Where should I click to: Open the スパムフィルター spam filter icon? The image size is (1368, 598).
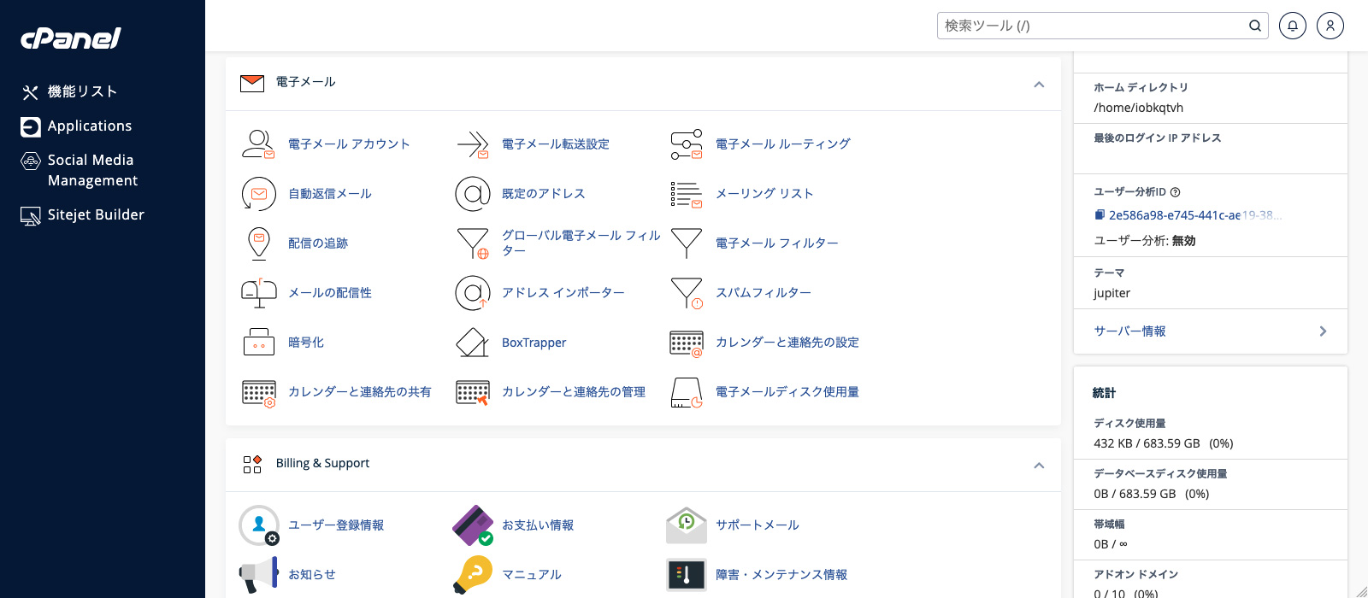point(686,293)
